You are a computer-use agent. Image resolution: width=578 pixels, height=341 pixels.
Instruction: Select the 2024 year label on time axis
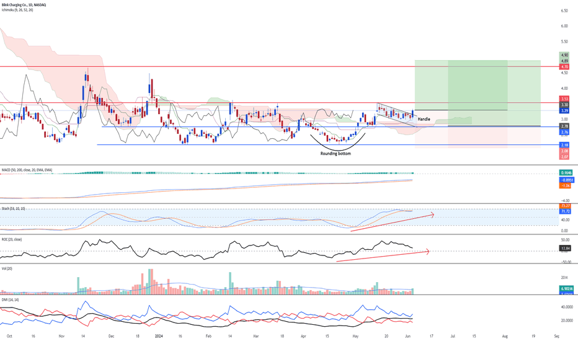coord(159,336)
